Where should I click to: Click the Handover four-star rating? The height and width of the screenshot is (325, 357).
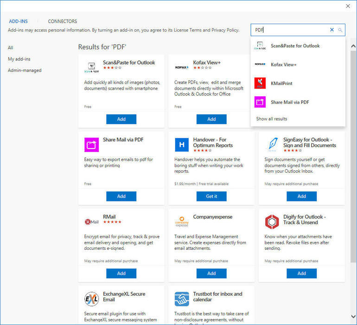coord(203,150)
